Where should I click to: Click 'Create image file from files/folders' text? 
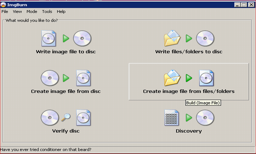pos(189,91)
